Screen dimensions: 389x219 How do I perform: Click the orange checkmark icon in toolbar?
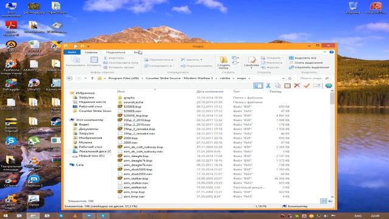tap(306, 86)
